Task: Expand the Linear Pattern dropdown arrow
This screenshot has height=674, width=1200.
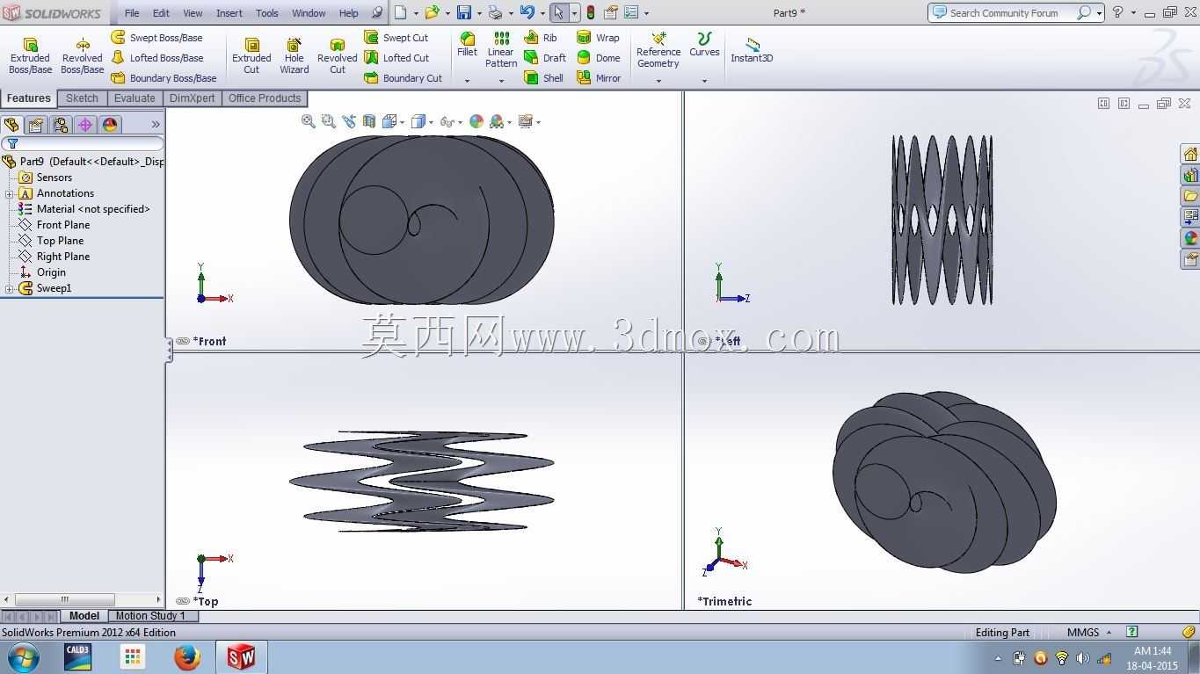Action: click(501, 81)
